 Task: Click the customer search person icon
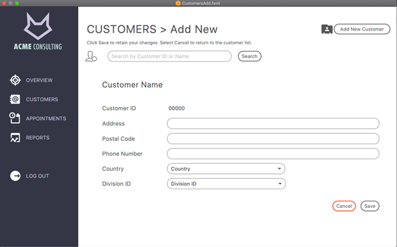tap(91, 57)
